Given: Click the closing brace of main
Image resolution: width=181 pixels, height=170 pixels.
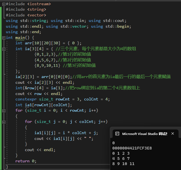Looking at the screenshot, I should 7,166.
